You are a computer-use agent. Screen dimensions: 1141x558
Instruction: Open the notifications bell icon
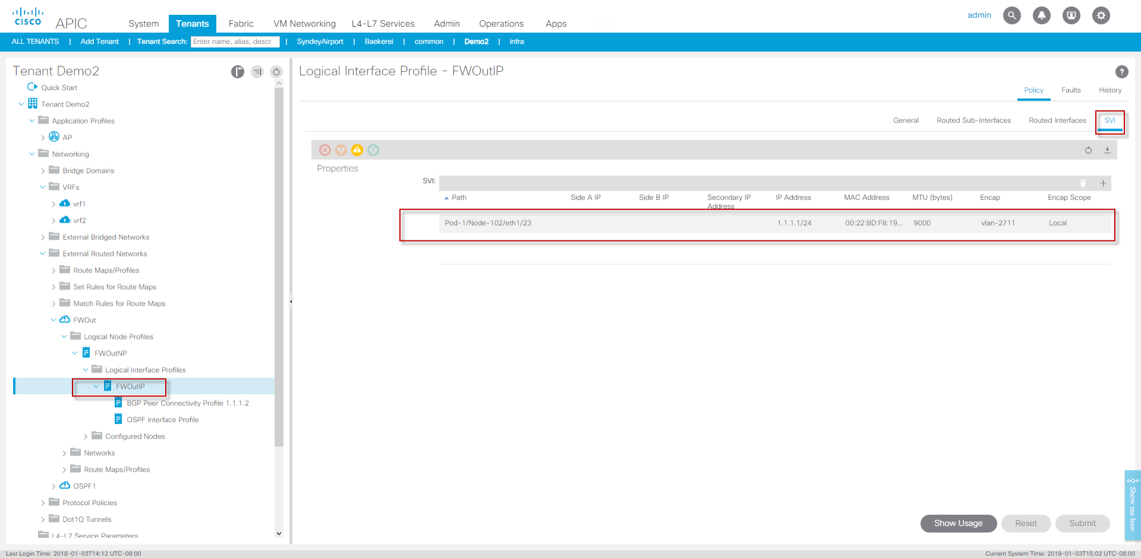[x=1041, y=15]
